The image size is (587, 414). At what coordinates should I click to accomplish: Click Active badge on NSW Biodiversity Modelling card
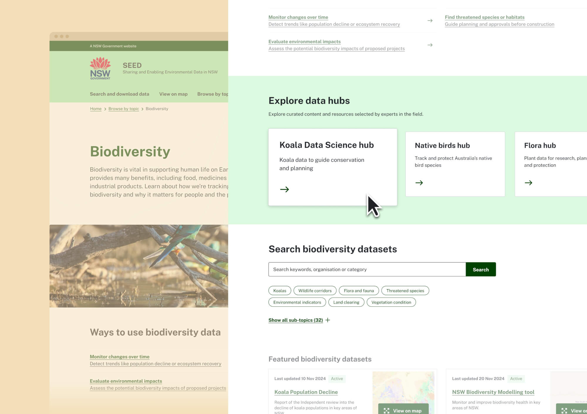click(x=516, y=379)
